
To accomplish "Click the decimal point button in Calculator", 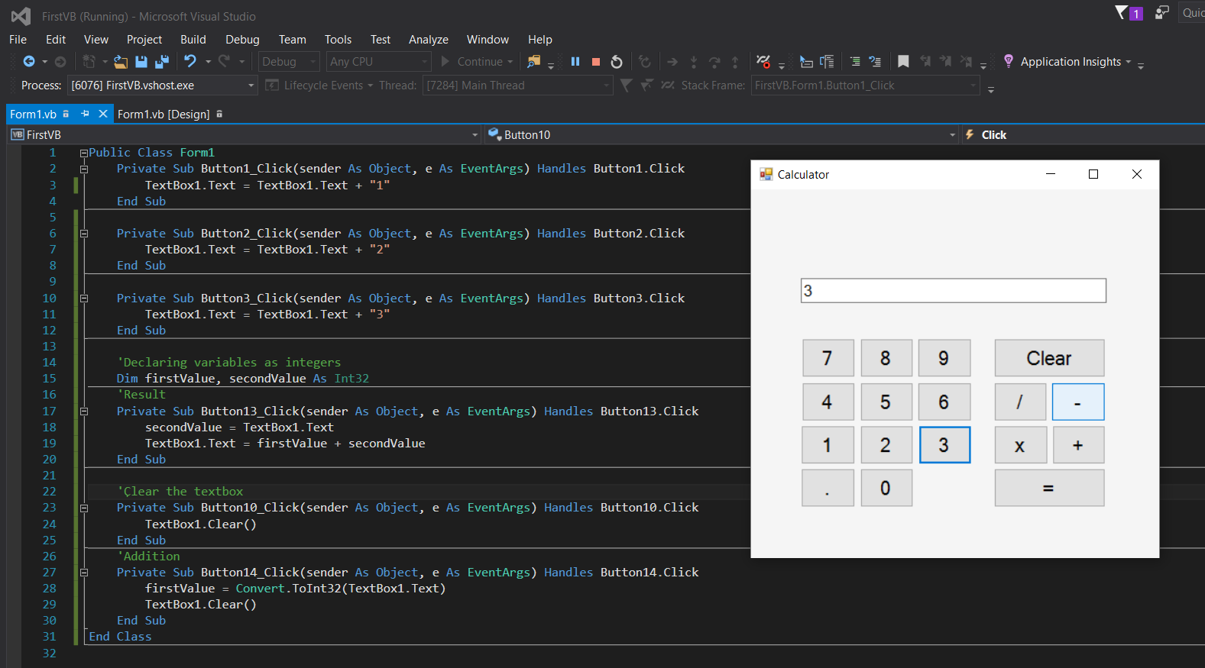I will (x=828, y=488).
